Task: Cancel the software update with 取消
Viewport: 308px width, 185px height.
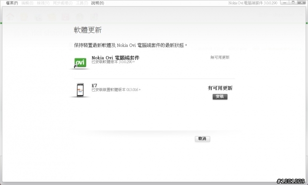Action: (x=202, y=139)
